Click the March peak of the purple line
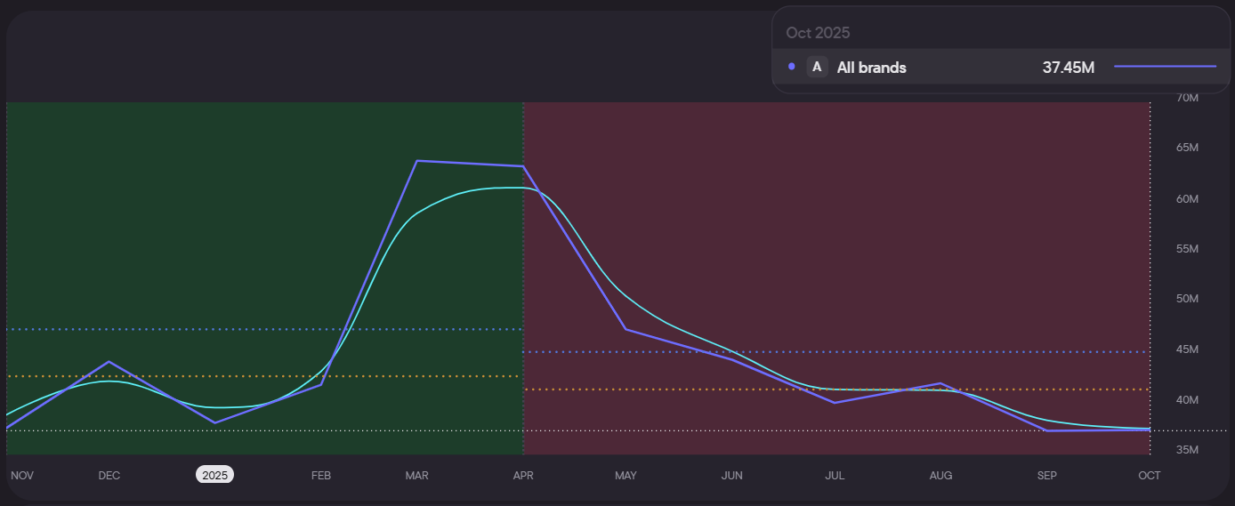 [x=417, y=161]
